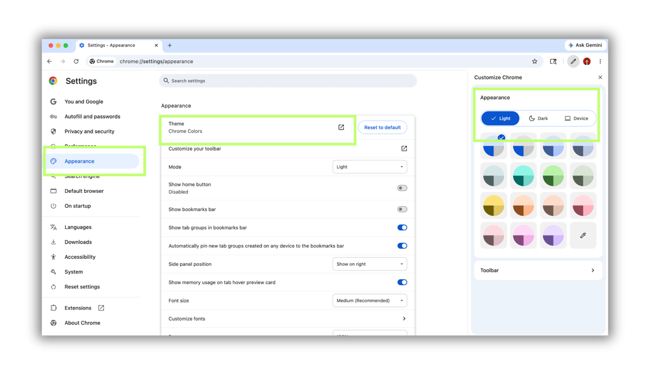Open Font size dropdown

(369, 301)
